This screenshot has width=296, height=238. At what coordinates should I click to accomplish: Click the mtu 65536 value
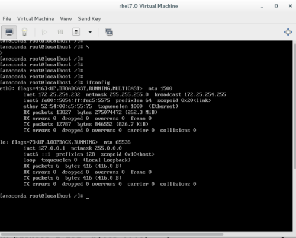click(117, 142)
